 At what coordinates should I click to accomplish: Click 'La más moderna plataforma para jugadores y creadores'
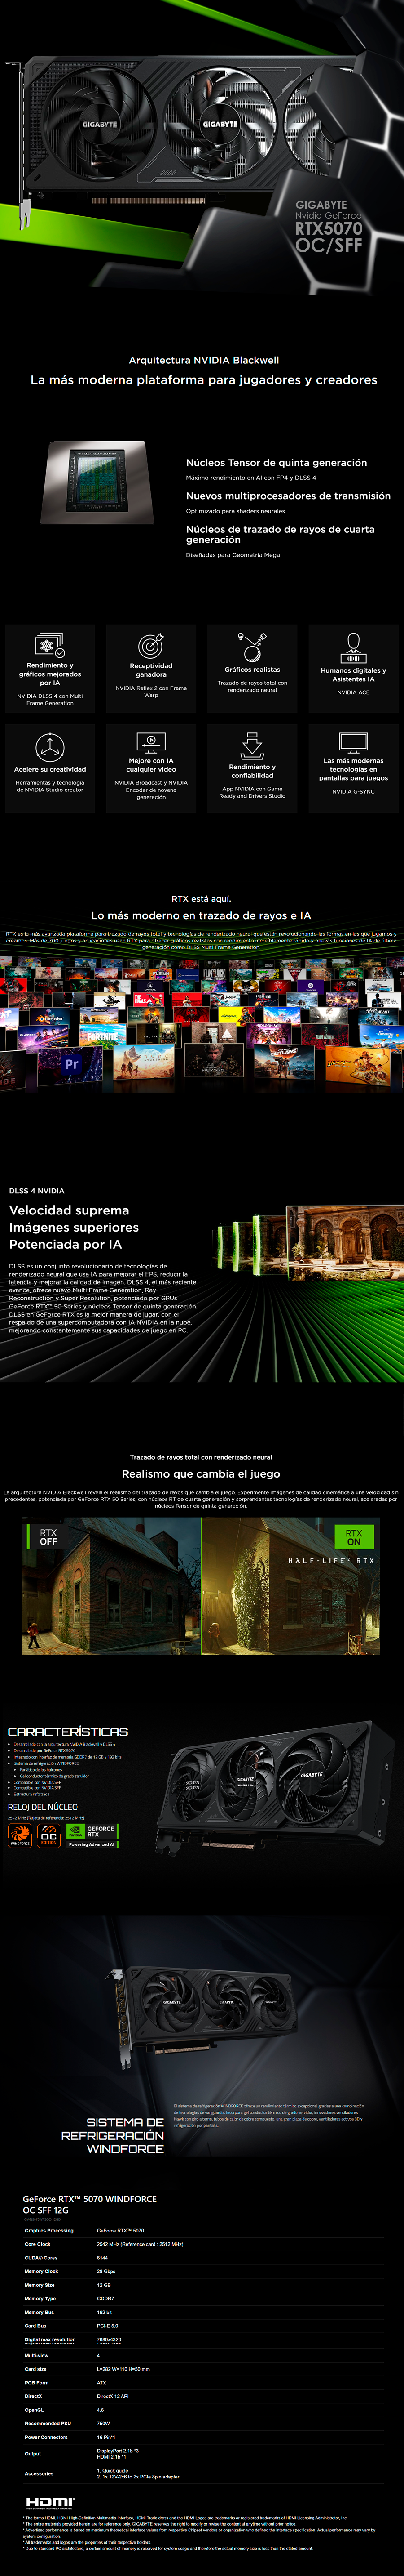[x=203, y=380]
